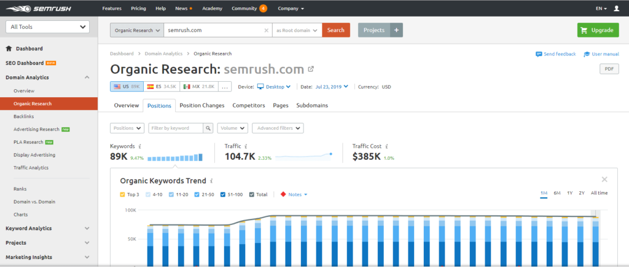The width and height of the screenshot is (629, 273).
Task: Click the Dashboard home icon
Action: pyautogui.click(x=9, y=49)
